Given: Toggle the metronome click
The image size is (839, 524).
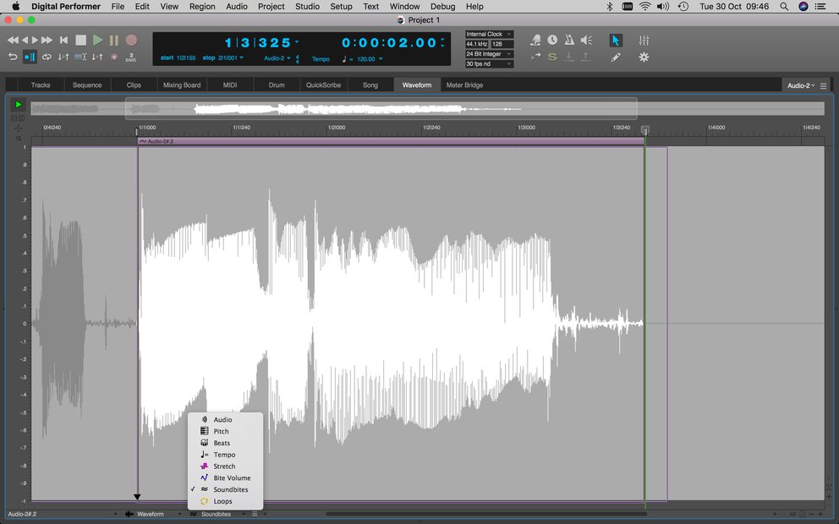Looking at the screenshot, I should pos(569,41).
